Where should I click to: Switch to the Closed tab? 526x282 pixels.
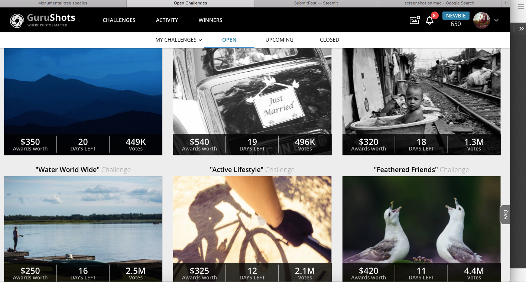click(x=329, y=40)
